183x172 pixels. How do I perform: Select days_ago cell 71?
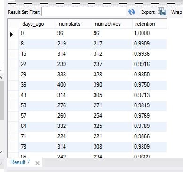37,136
